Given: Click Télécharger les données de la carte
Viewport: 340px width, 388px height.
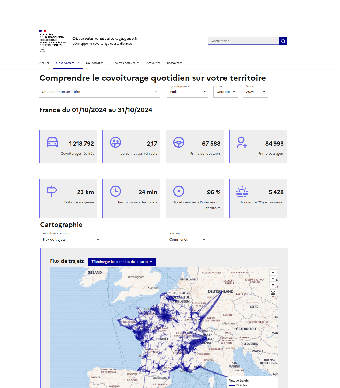Looking at the screenshot, I should [x=122, y=262].
